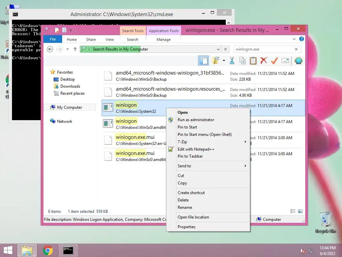Open the Start button on taskbar

click(x=8, y=250)
